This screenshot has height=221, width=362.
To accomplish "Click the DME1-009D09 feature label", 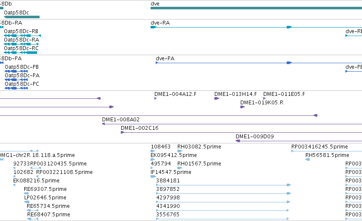I will point(255,137).
